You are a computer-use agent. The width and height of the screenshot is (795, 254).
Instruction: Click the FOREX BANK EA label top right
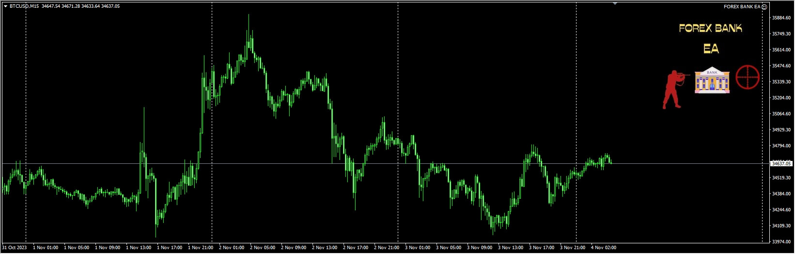coord(742,7)
